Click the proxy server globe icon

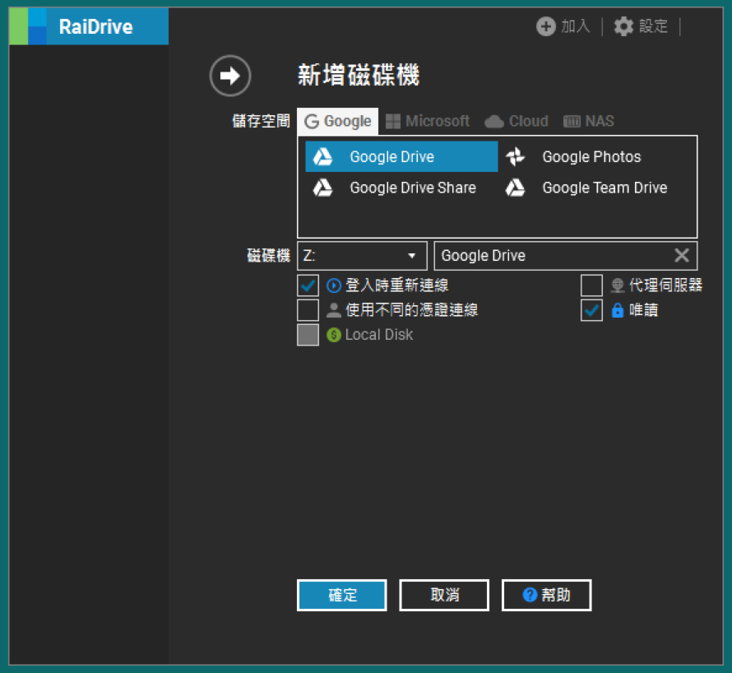point(618,285)
